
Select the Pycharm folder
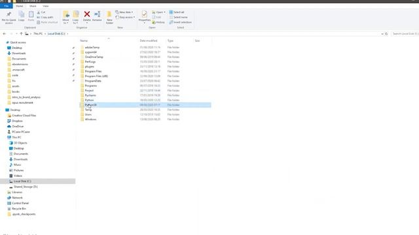point(90,95)
